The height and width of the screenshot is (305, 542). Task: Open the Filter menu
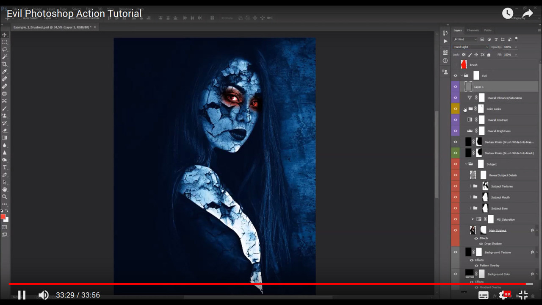pos(89,8)
